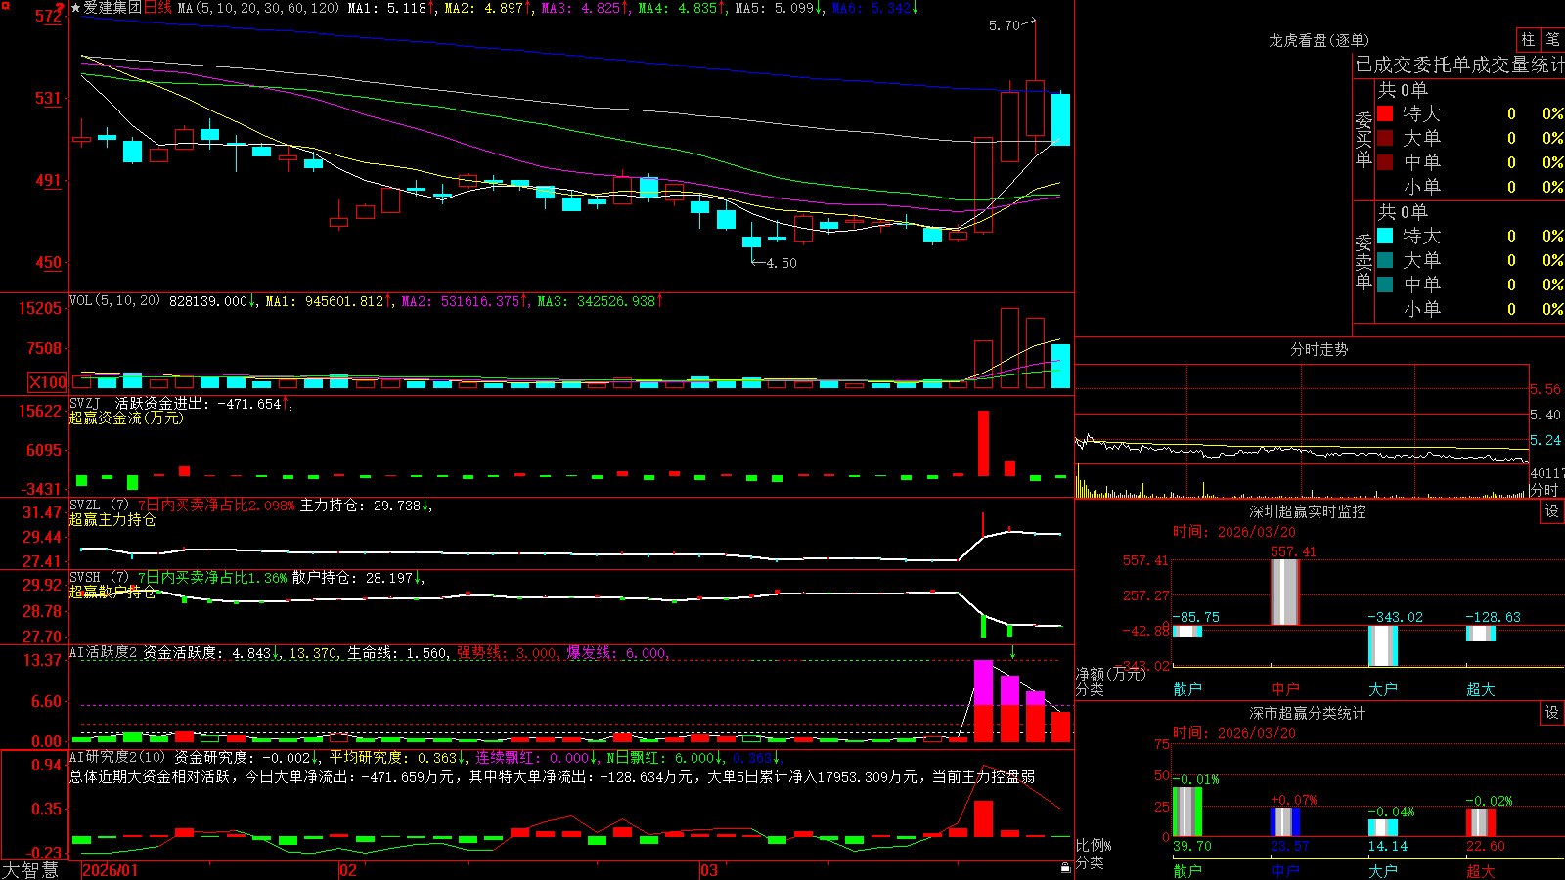
Task: Open 设 settings for 深市超赢分类统计
Action: 1552,713
